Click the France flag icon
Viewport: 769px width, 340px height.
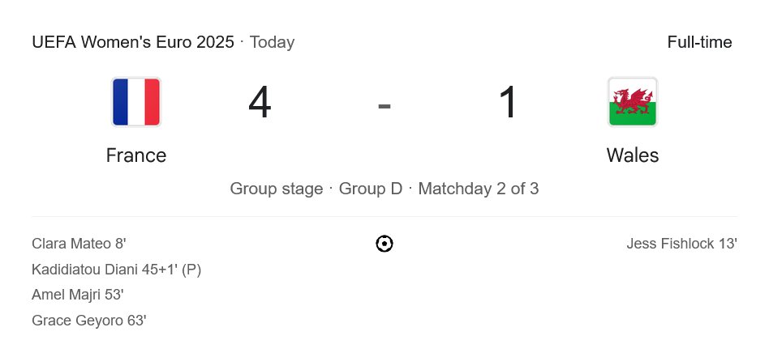point(136,102)
